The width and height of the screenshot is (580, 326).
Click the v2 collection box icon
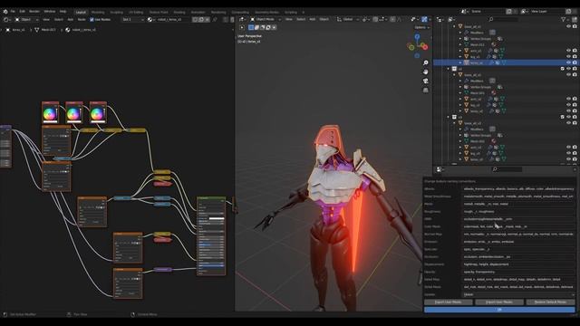[x=454, y=69]
